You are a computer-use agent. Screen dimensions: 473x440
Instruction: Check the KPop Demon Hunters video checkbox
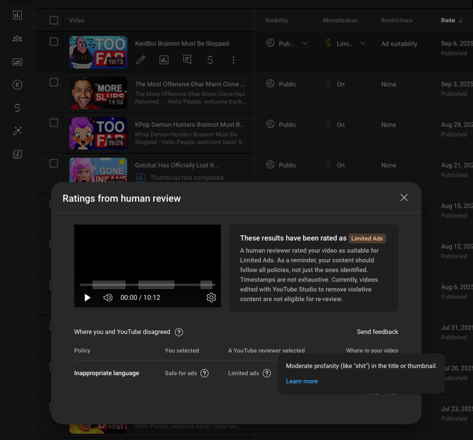(x=54, y=123)
